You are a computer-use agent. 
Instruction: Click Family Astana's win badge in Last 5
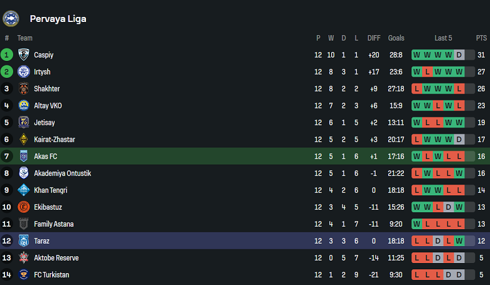tap(416, 224)
